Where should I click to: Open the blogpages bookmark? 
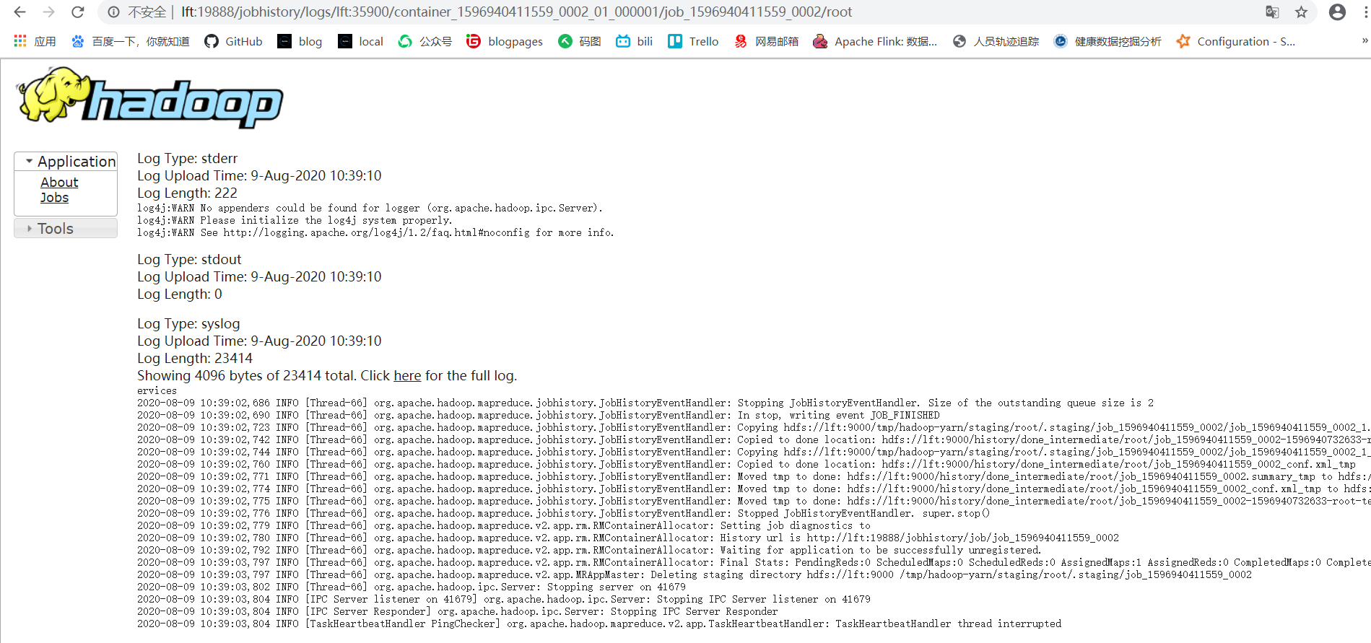pos(504,41)
